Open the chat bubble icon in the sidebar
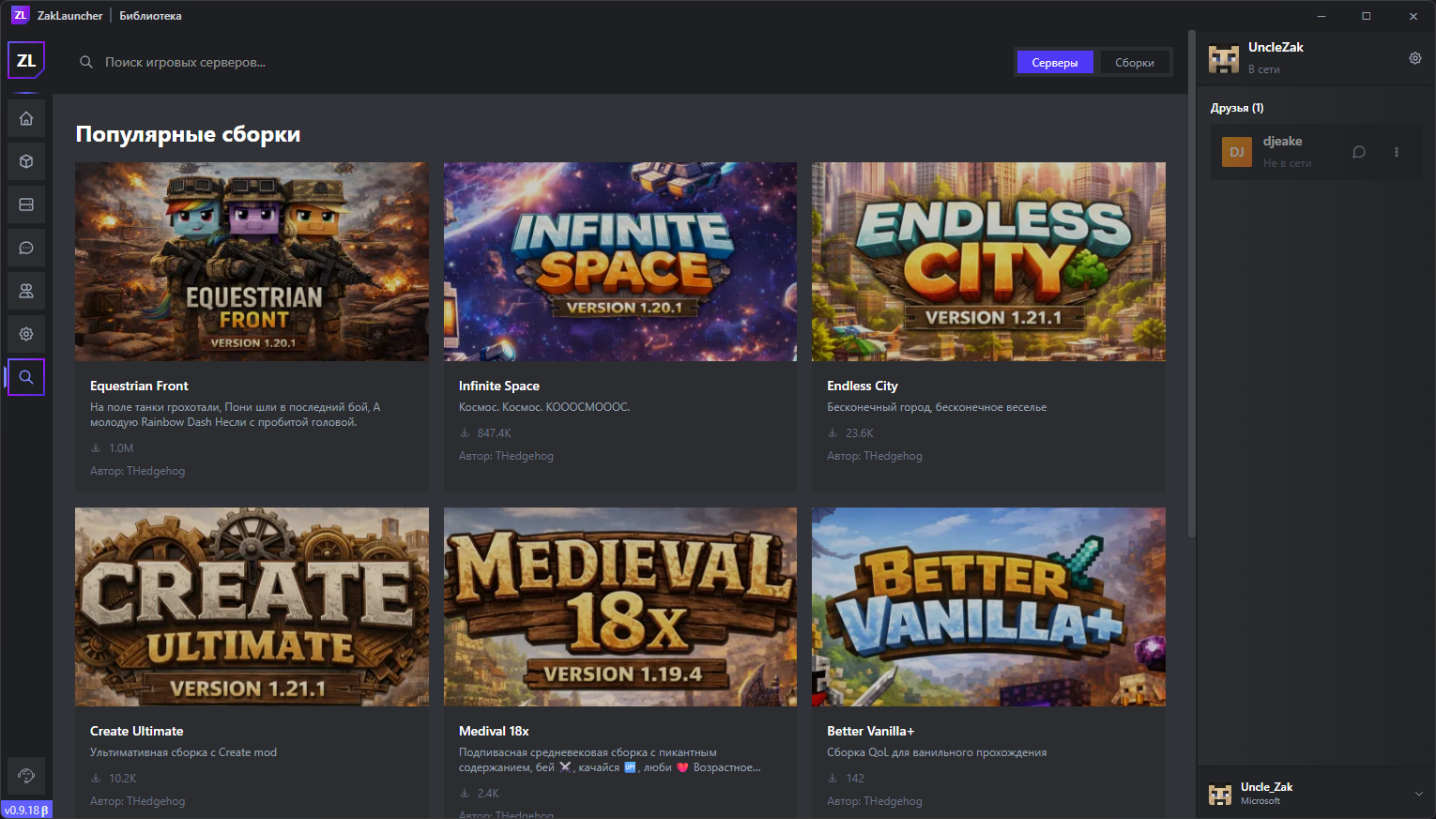1436x819 pixels. pos(26,248)
